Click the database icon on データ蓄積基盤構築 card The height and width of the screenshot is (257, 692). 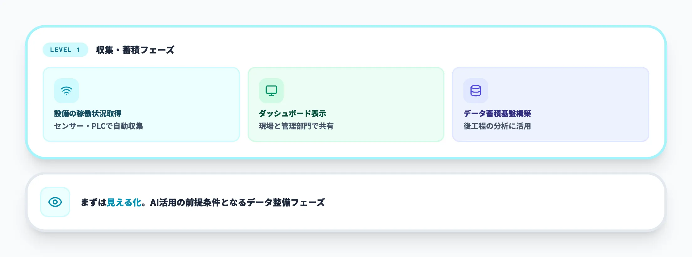tap(475, 90)
